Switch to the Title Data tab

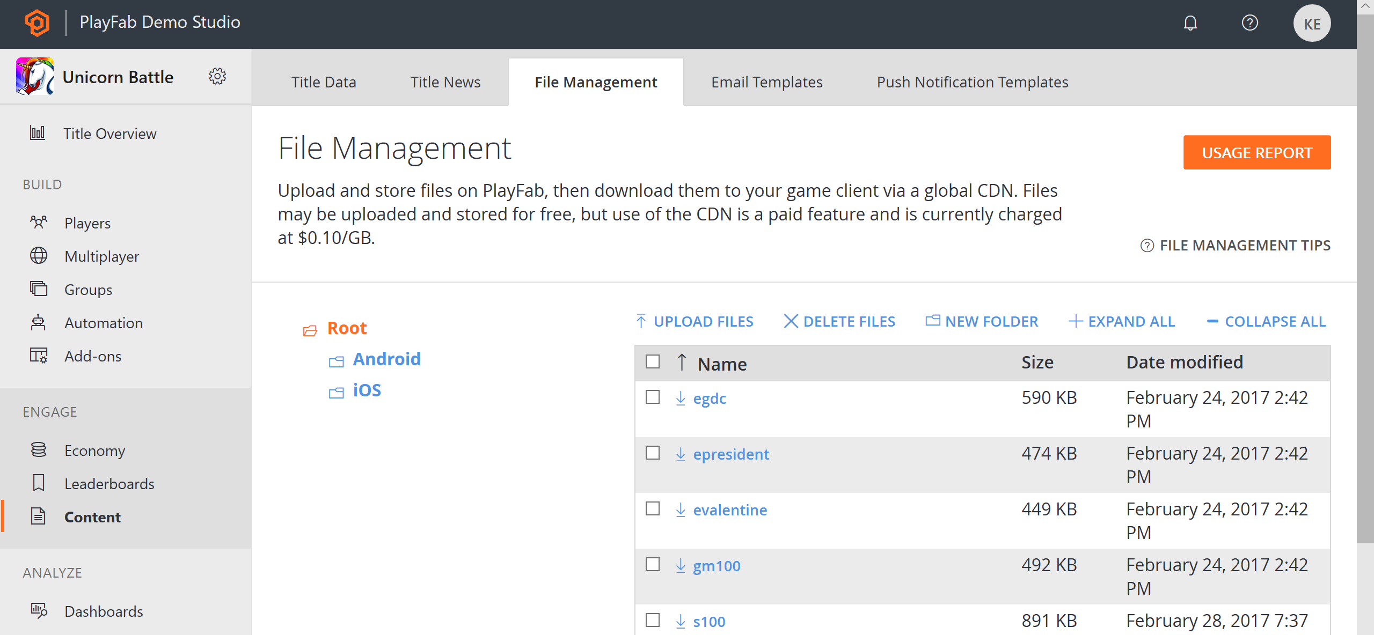324,82
